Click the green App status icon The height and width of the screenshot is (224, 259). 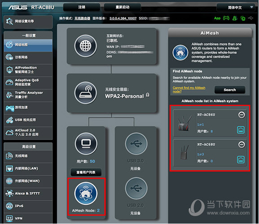(x=217, y=18)
